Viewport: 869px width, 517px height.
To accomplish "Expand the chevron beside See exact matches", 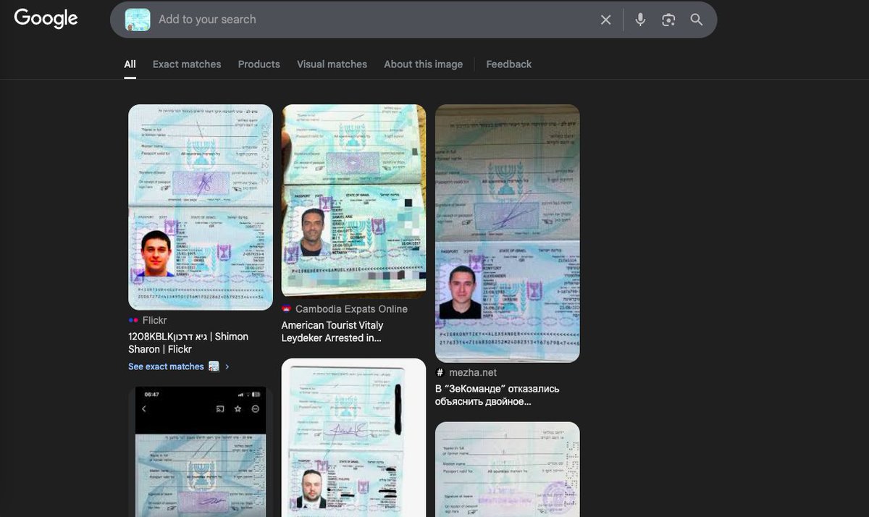I will (x=227, y=366).
